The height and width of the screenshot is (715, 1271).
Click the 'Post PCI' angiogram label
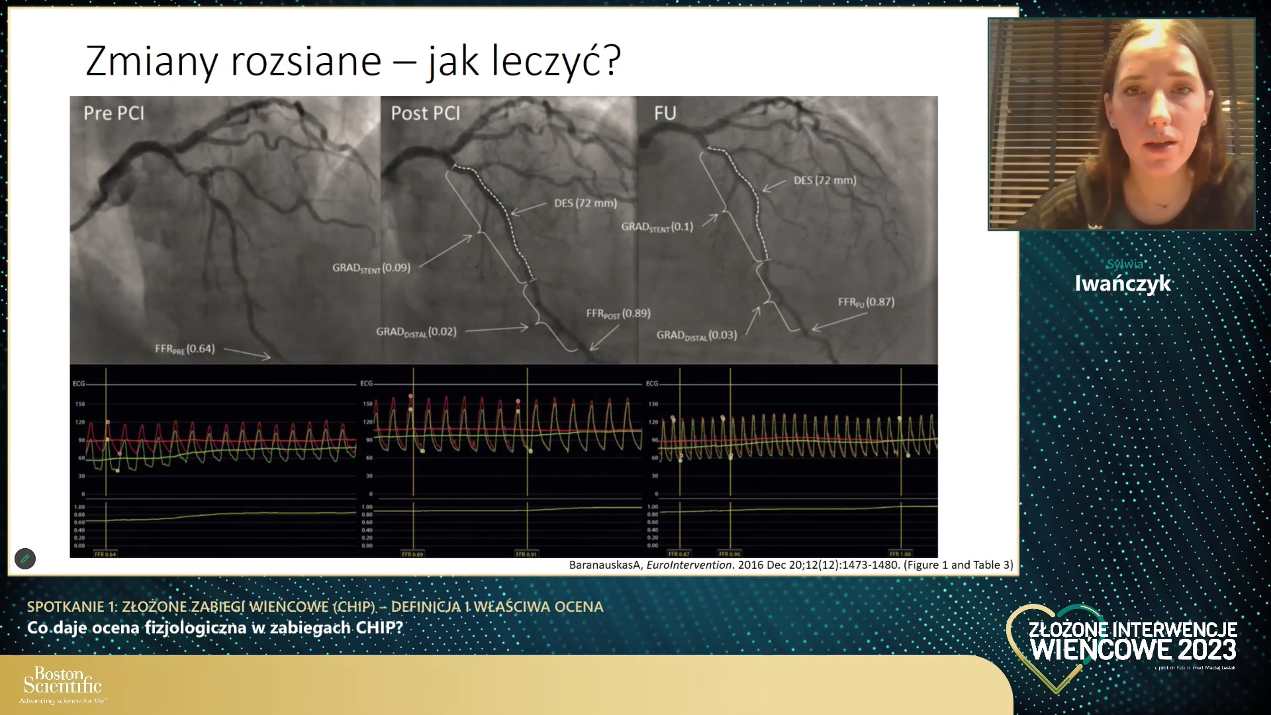[x=426, y=113]
